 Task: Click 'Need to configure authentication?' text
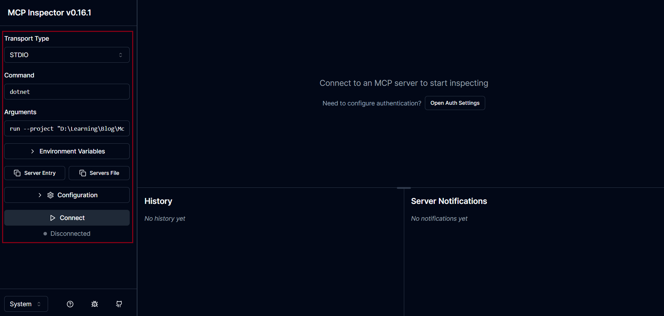372,103
